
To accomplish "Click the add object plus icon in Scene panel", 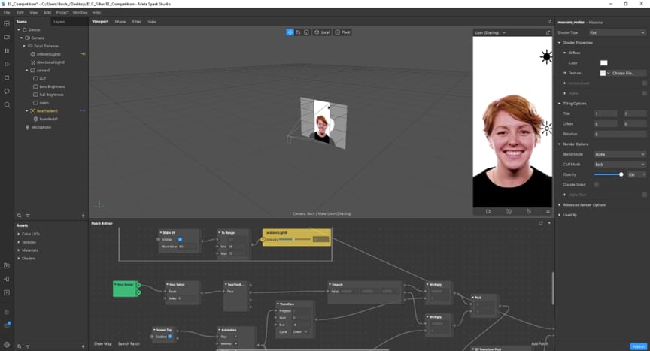I will (83, 216).
